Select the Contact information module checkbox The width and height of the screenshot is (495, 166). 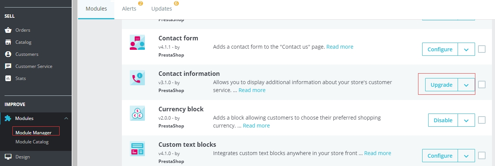482,85
